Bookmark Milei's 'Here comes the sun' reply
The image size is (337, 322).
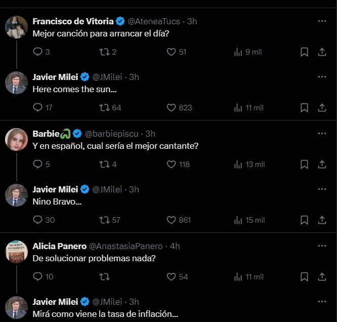[304, 107]
